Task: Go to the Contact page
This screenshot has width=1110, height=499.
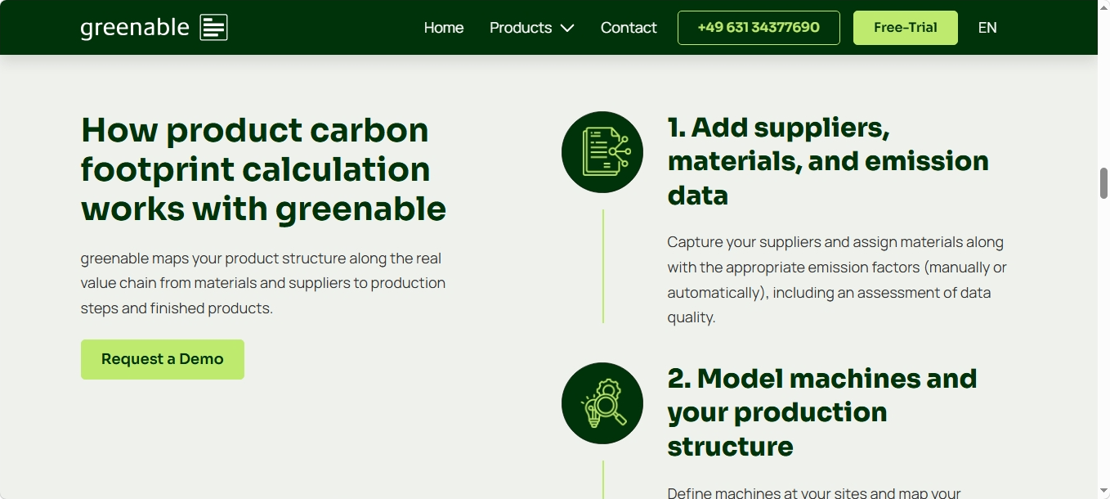Action: tap(629, 28)
